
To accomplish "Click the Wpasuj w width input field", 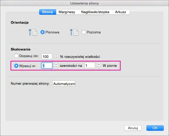I will [47, 66].
